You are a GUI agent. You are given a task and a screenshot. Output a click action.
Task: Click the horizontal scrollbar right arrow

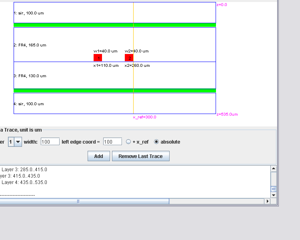click(x=268, y=201)
